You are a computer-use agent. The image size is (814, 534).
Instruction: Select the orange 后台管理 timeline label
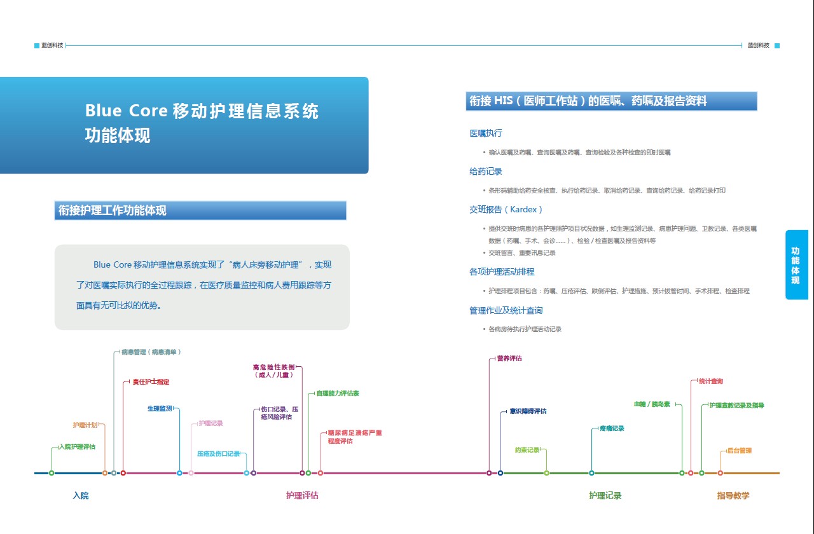tap(739, 451)
